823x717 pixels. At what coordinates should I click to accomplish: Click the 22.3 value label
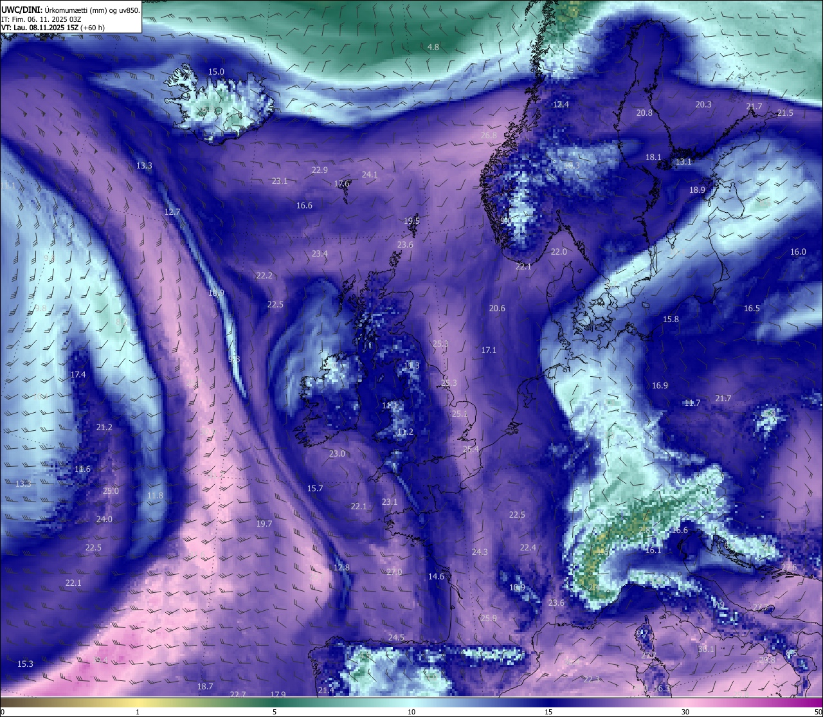[592, 679]
